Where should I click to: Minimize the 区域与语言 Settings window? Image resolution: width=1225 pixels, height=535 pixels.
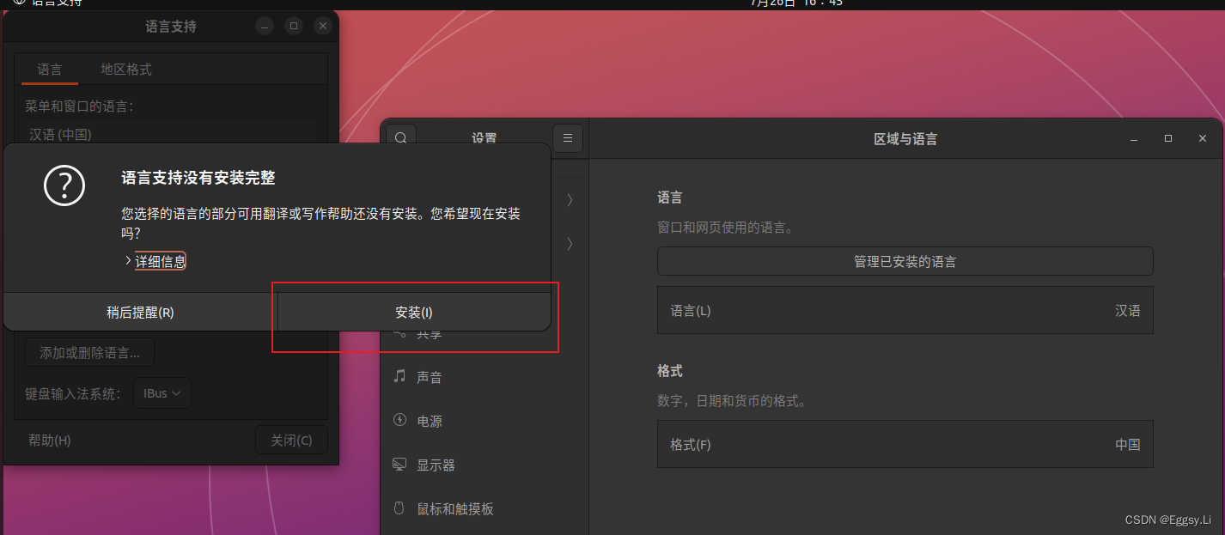[x=1134, y=138]
